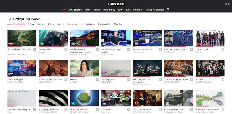Screen dimensions: 232x114
Task: Play the Teoria wielkiego podrywu thumbnail
Action: pos(179,68)
